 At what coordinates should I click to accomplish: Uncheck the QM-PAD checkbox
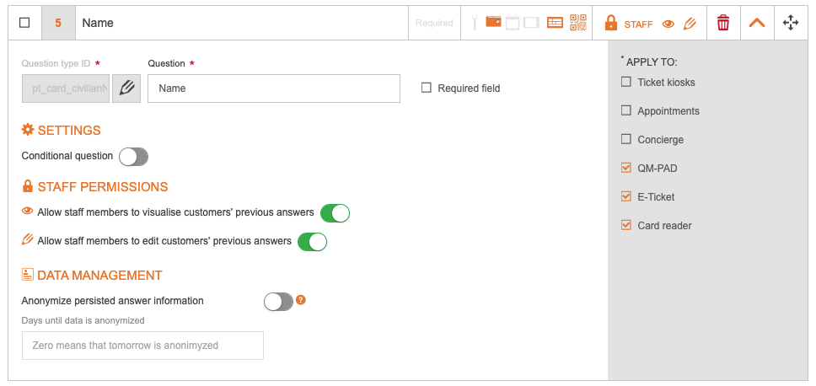pyautogui.click(x=626, y=169)
